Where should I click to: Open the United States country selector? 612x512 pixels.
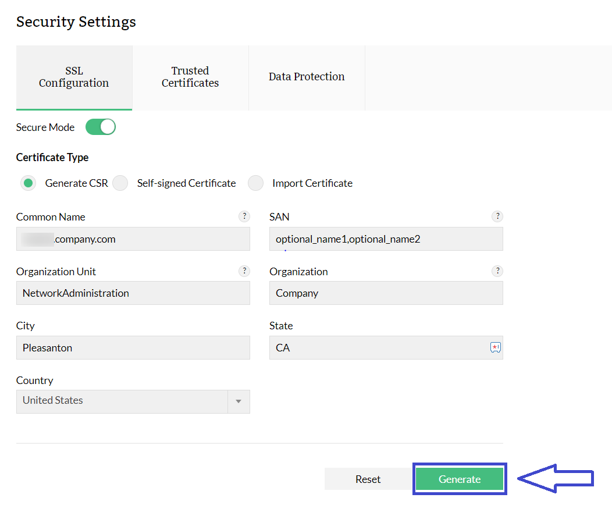(122, 401)
